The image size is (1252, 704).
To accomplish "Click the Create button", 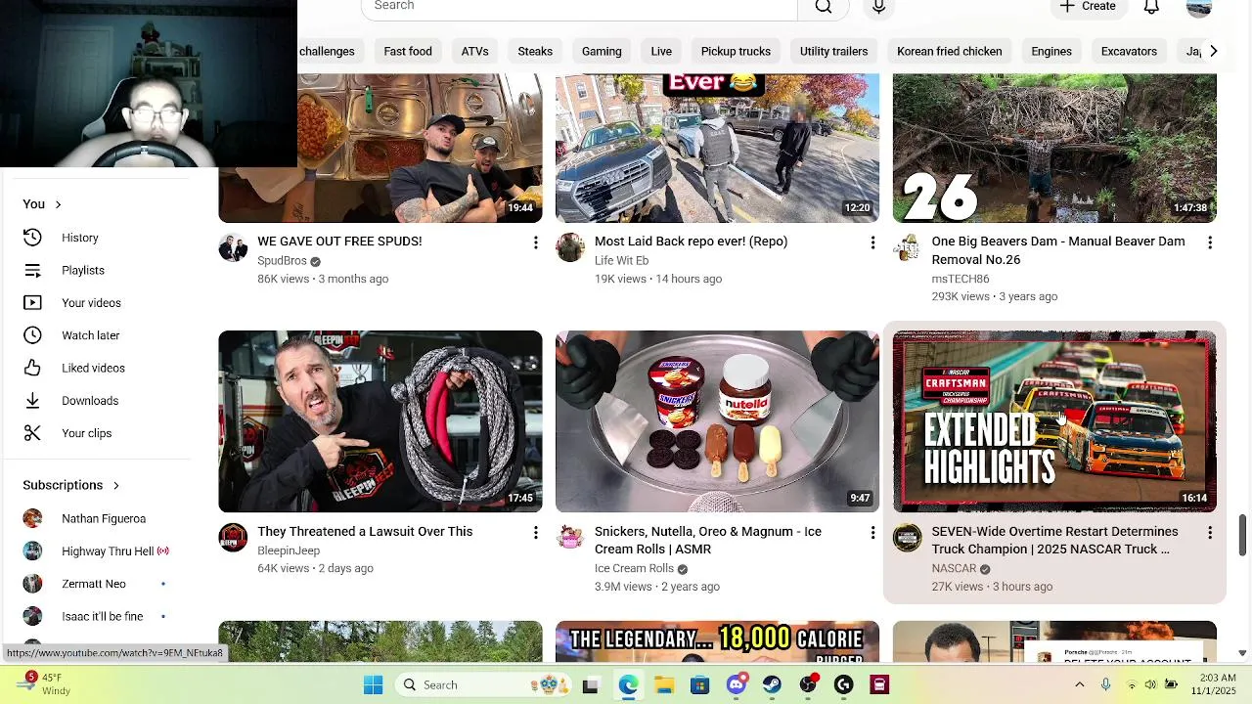I will (1089, 7).
